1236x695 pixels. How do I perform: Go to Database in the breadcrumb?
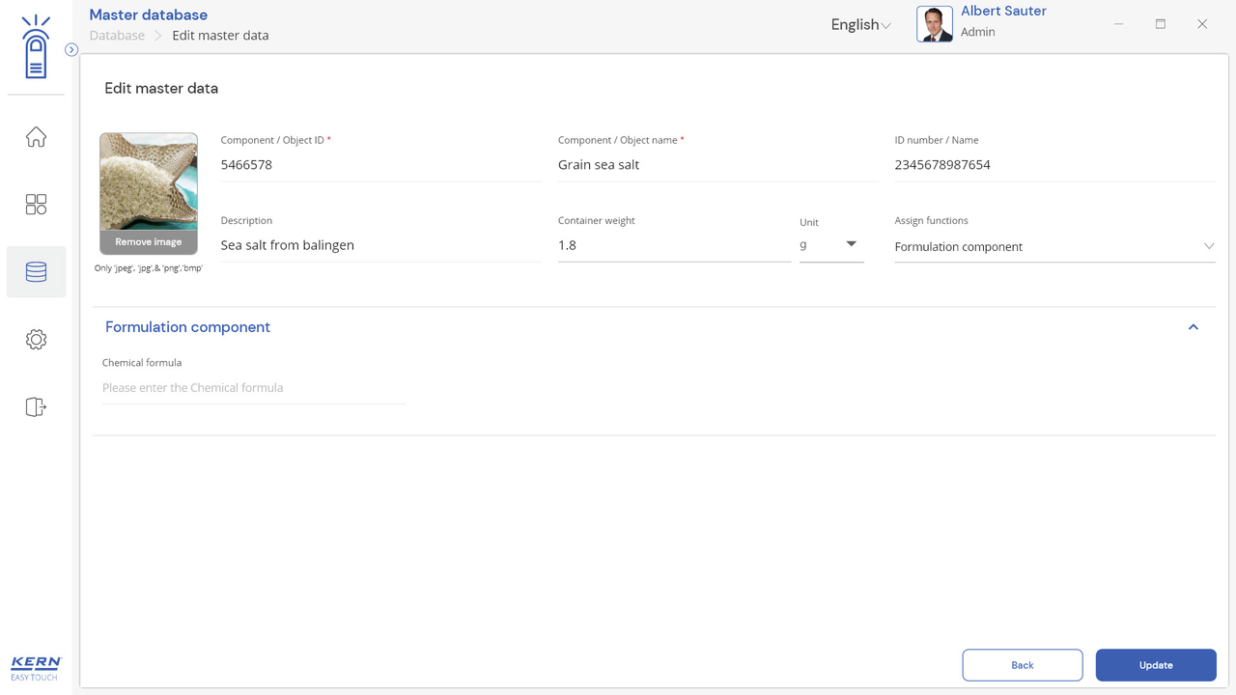tap(117, 36)
